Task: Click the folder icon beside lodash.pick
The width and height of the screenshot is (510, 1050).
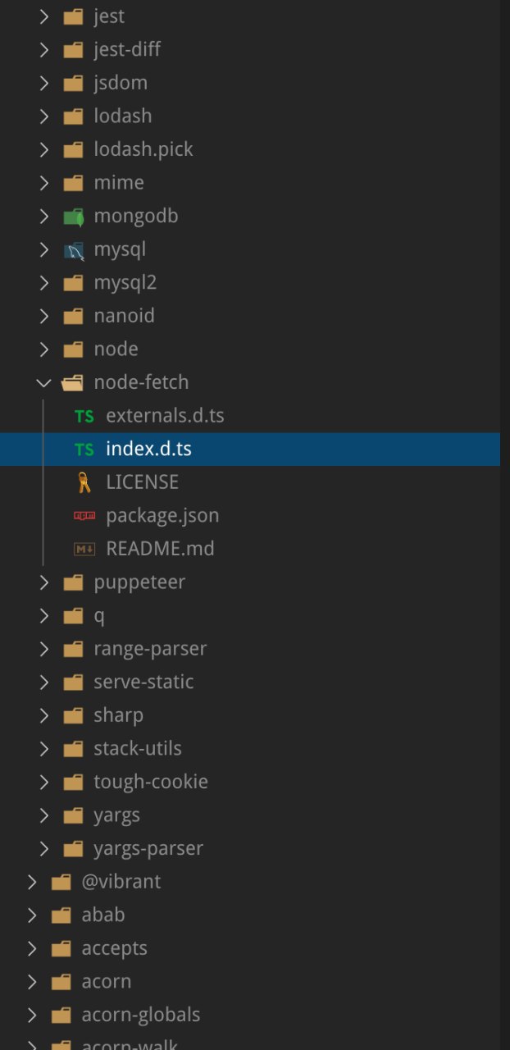Action: coord(74,150)
